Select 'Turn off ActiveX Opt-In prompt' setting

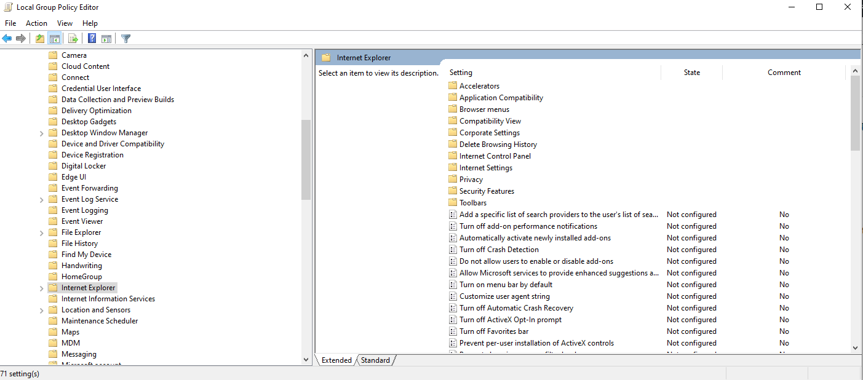pyautogui.click(x=511, y=320)
